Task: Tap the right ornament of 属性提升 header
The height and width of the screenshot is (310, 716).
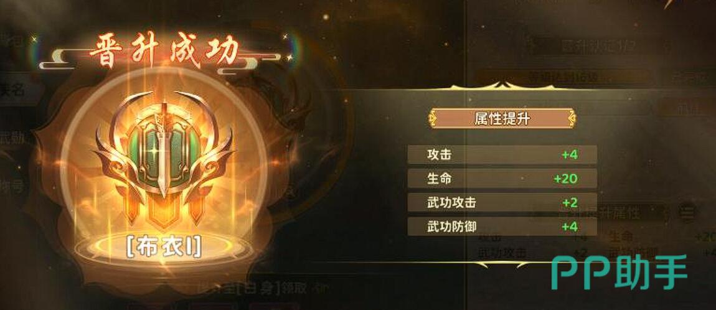Action: click(571, 119)
